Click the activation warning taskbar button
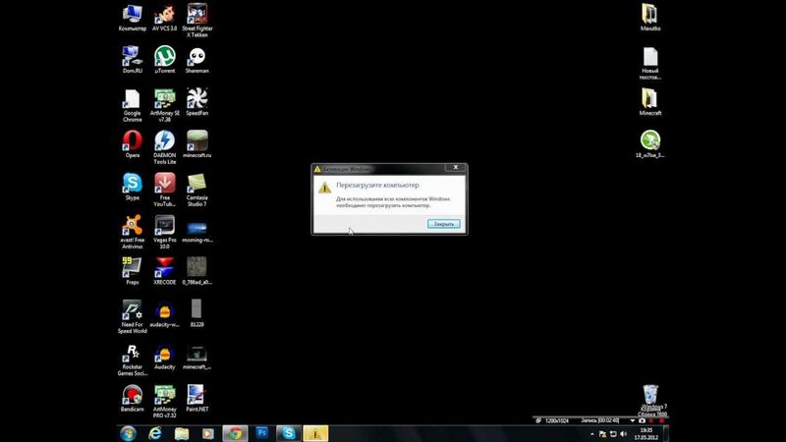This screenshot has width=786, height=442. click(315, 433)
